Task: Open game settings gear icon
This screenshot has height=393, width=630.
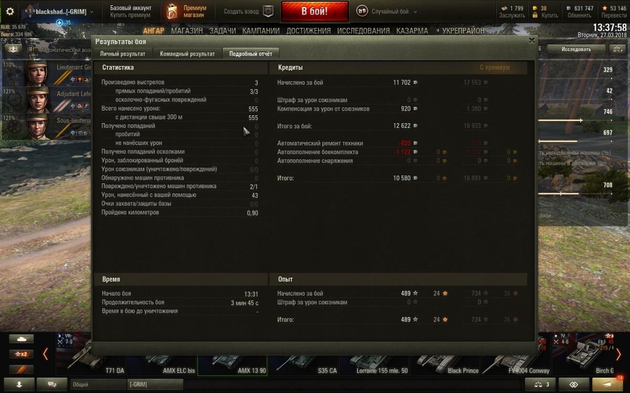Action: pyautogui.click(x=10, y=12)
